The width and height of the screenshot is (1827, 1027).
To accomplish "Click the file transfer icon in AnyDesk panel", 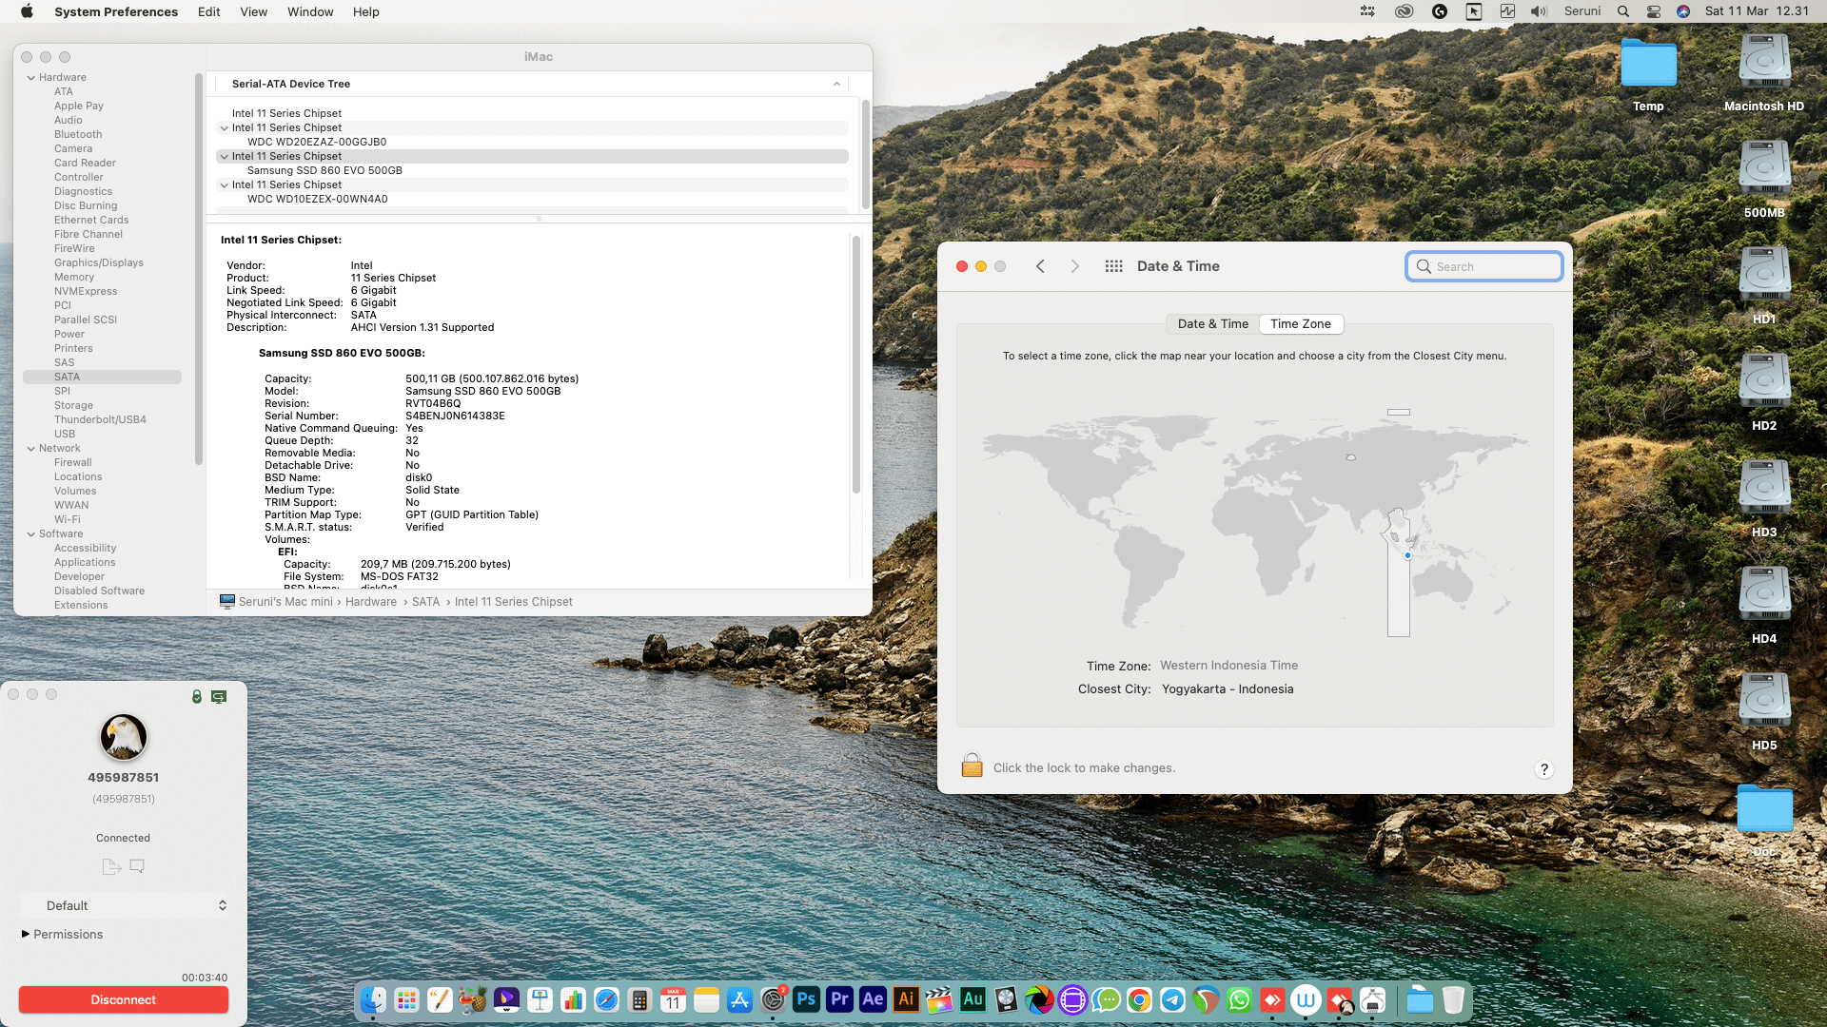I will click(x=111, y=866).
